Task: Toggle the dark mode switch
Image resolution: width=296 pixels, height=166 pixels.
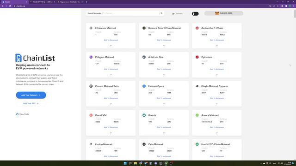Action: coord(195,13)
